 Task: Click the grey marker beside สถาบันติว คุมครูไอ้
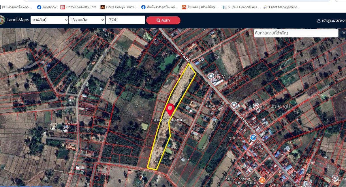256,106
